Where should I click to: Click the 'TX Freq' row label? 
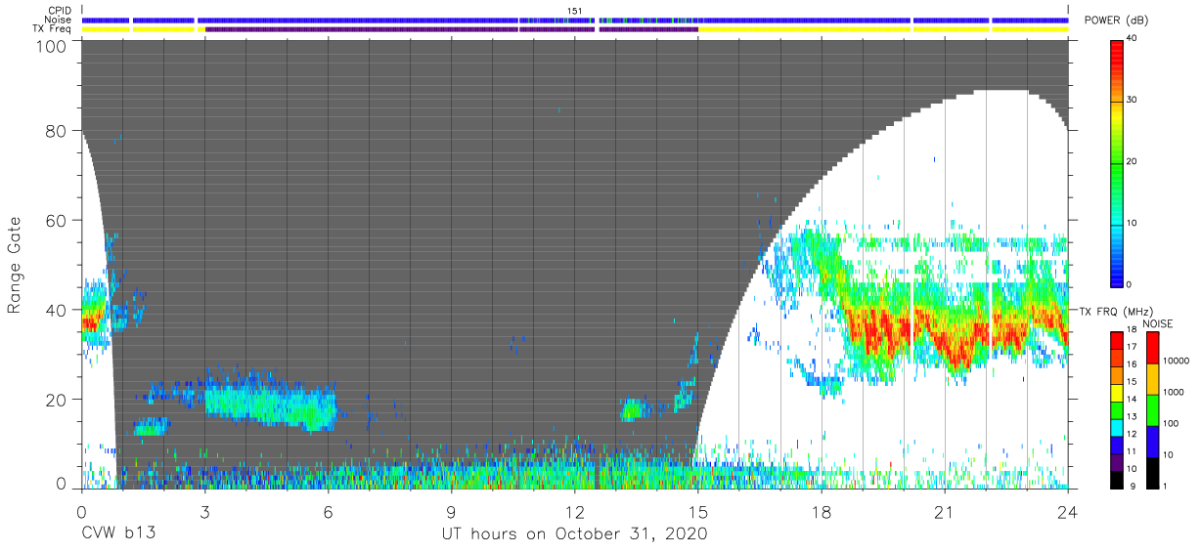(53, 28)
